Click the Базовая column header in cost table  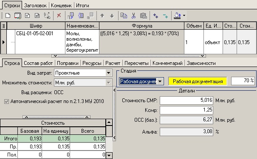[30, 131]
